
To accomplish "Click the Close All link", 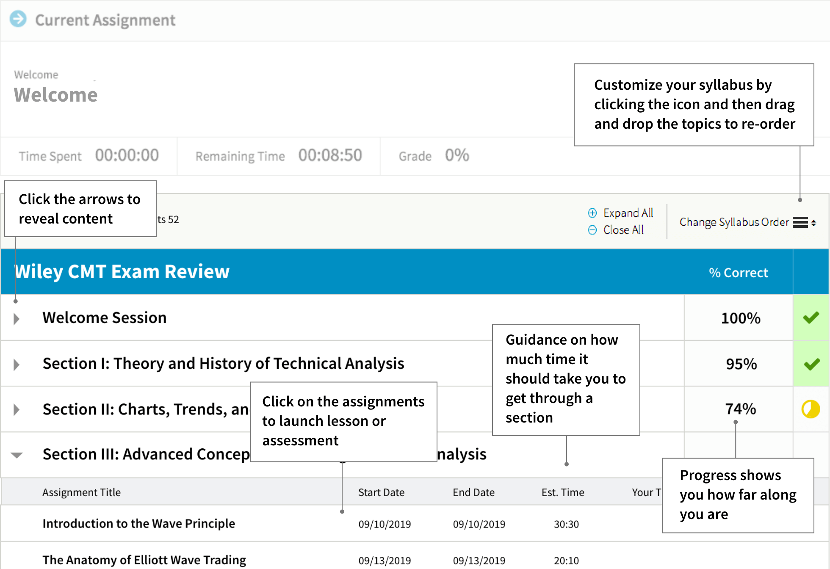I will click(x=623, y=230).
